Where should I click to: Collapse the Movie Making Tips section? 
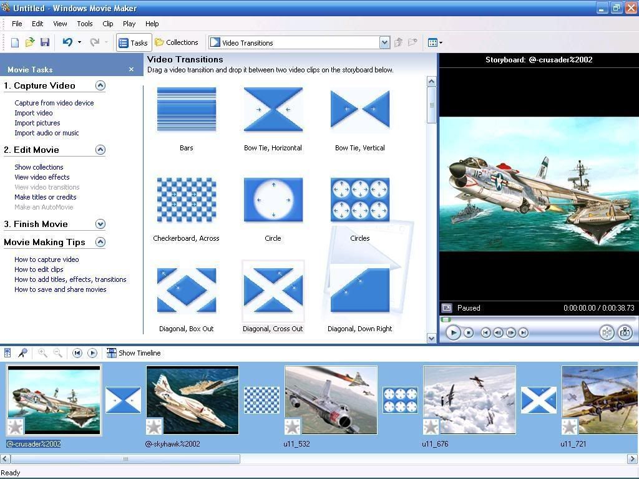click(100, 242)
